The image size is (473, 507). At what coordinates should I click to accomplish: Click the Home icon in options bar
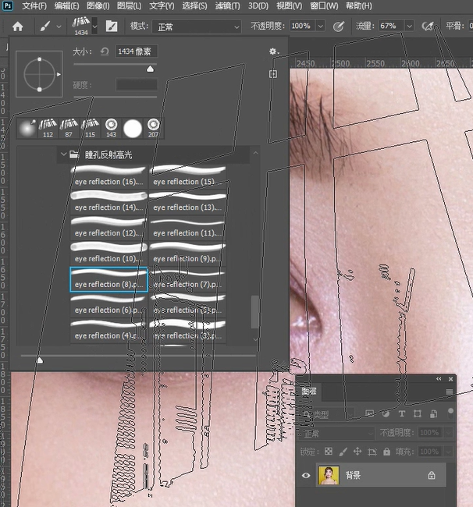click(x=17, y=26)
